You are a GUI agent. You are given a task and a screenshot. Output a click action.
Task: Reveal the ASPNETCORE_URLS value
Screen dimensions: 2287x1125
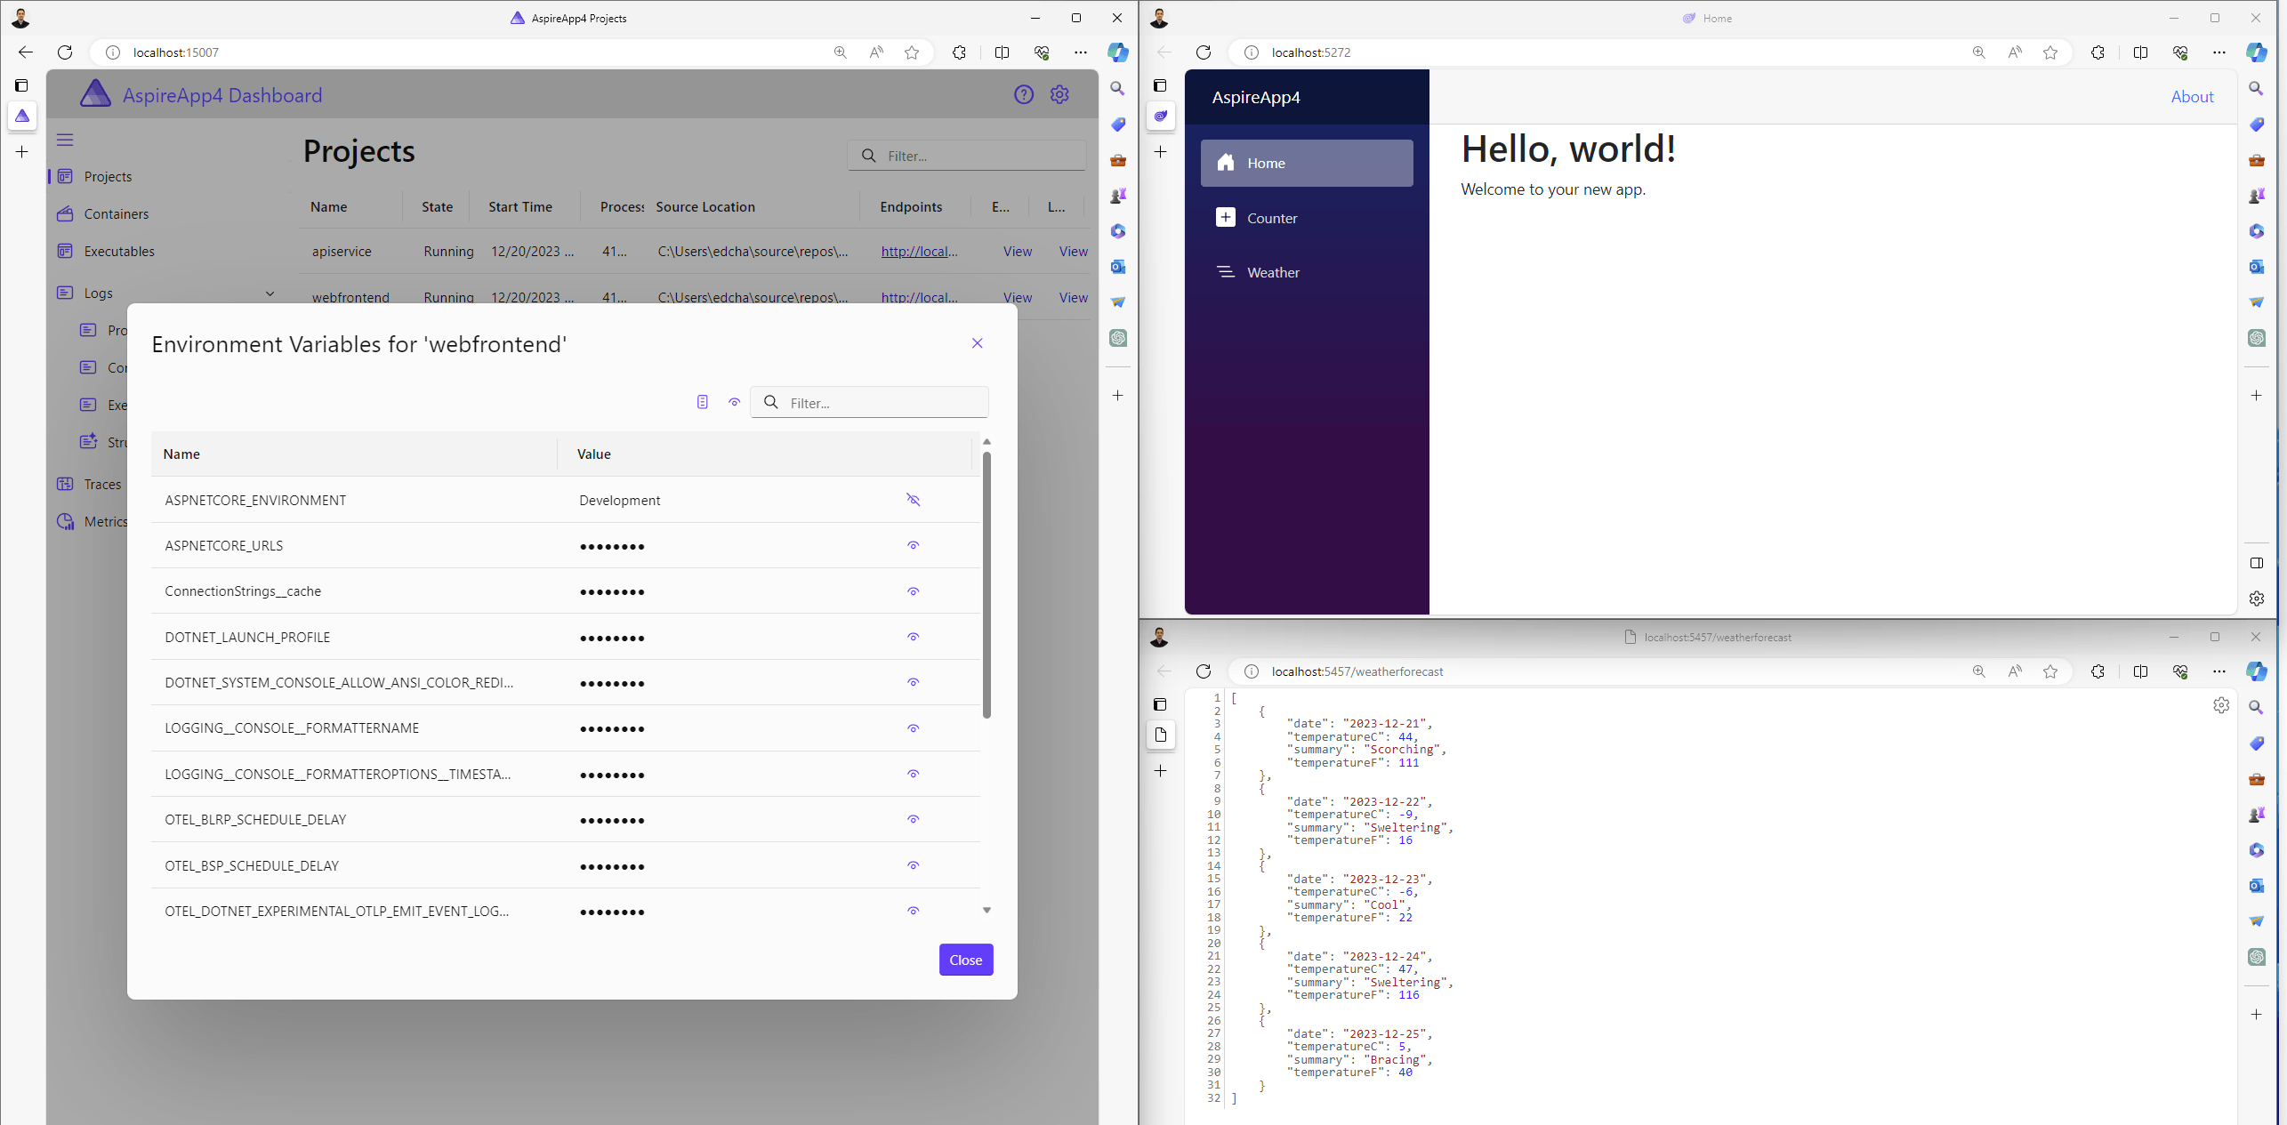click(x=913, y=545)
